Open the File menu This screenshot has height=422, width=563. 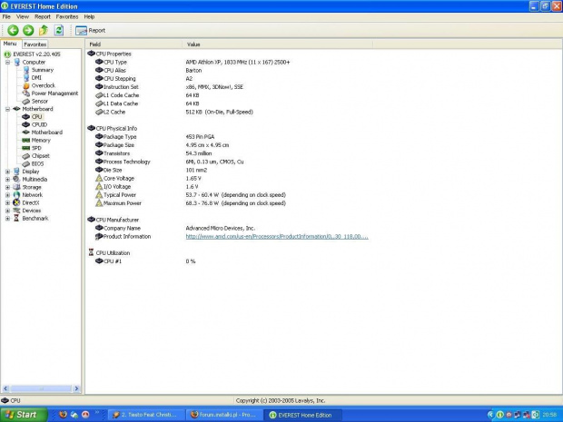click(x=6, y=16)
